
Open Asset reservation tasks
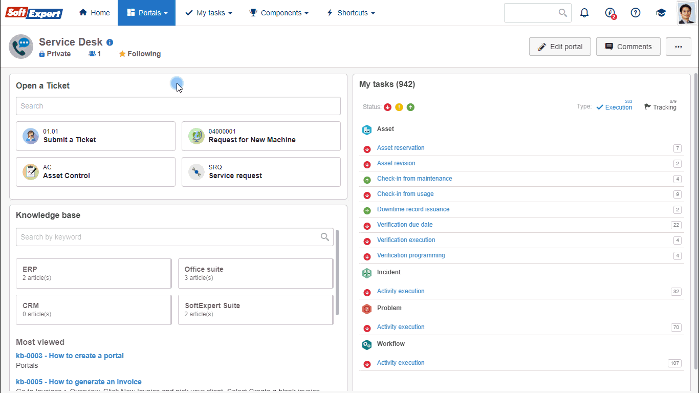[x=401, y=148]
